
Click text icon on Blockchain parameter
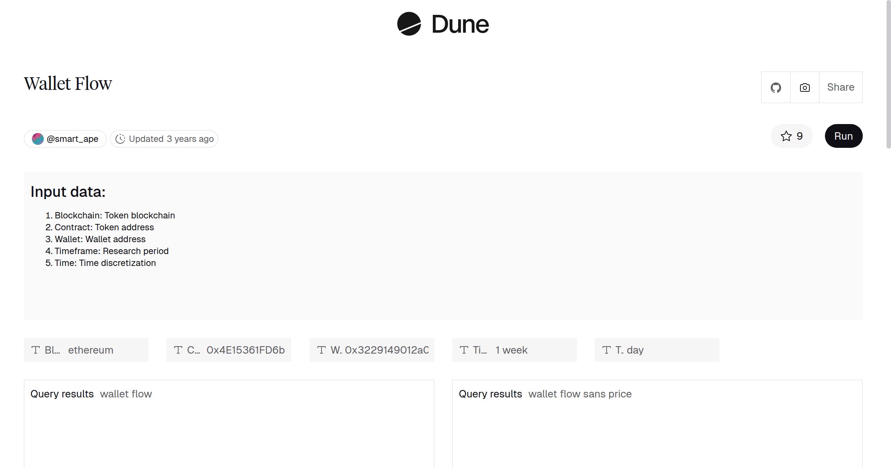click(x=36, y=350)
